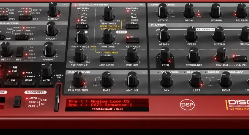Click the Oscillators panel three-dot menu
The image size is (249, 135).
coord(142,5)
